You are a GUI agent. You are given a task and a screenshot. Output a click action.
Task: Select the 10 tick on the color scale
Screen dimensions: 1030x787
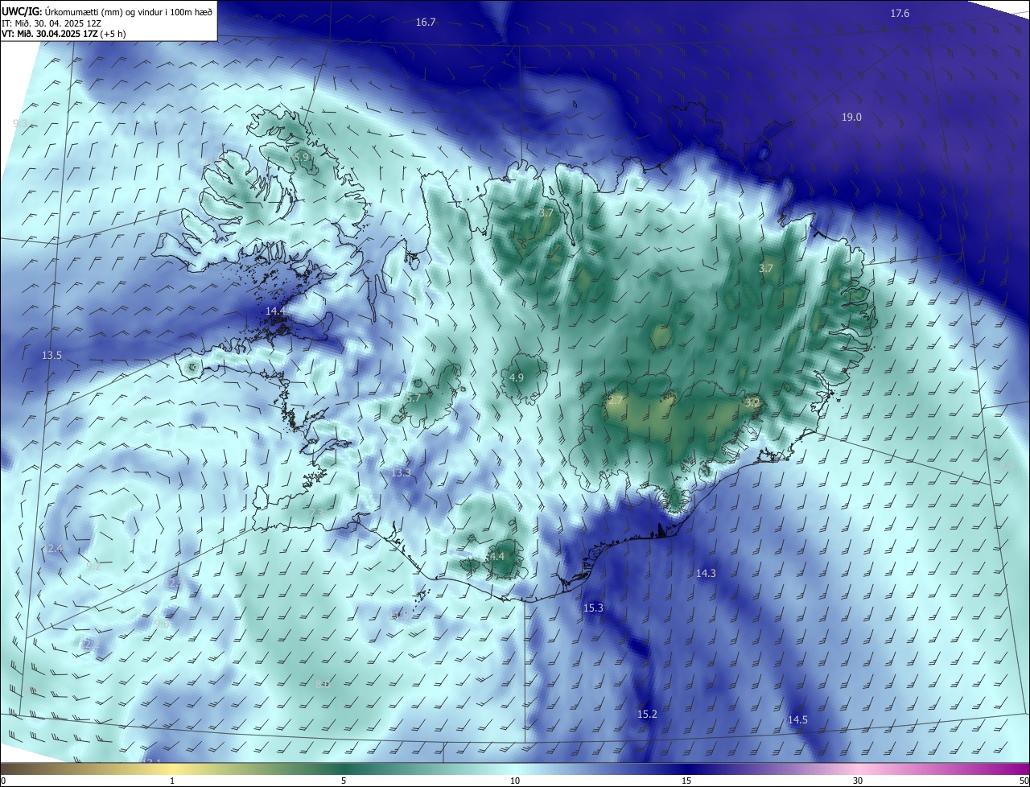point(515,781)
